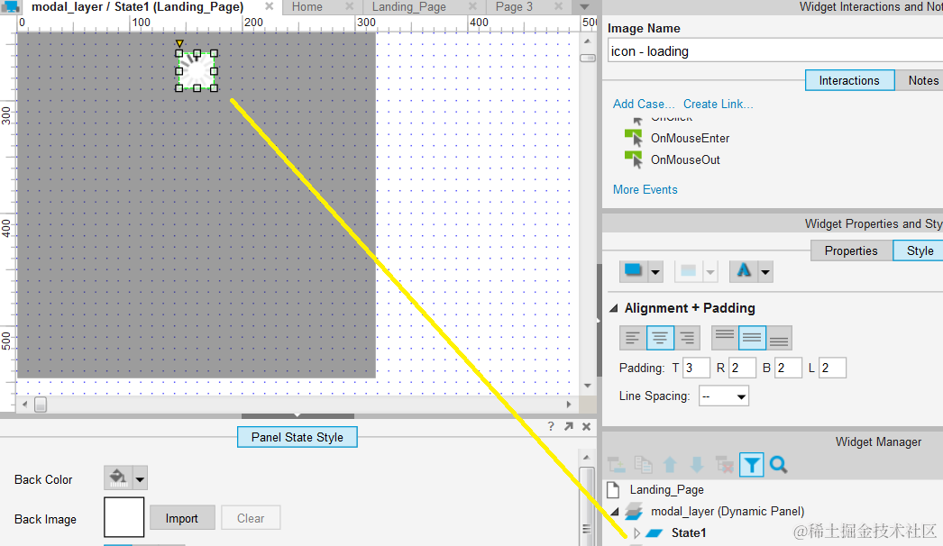Align text right
Viewport: 943px width, 546px height.
[687, 337]
